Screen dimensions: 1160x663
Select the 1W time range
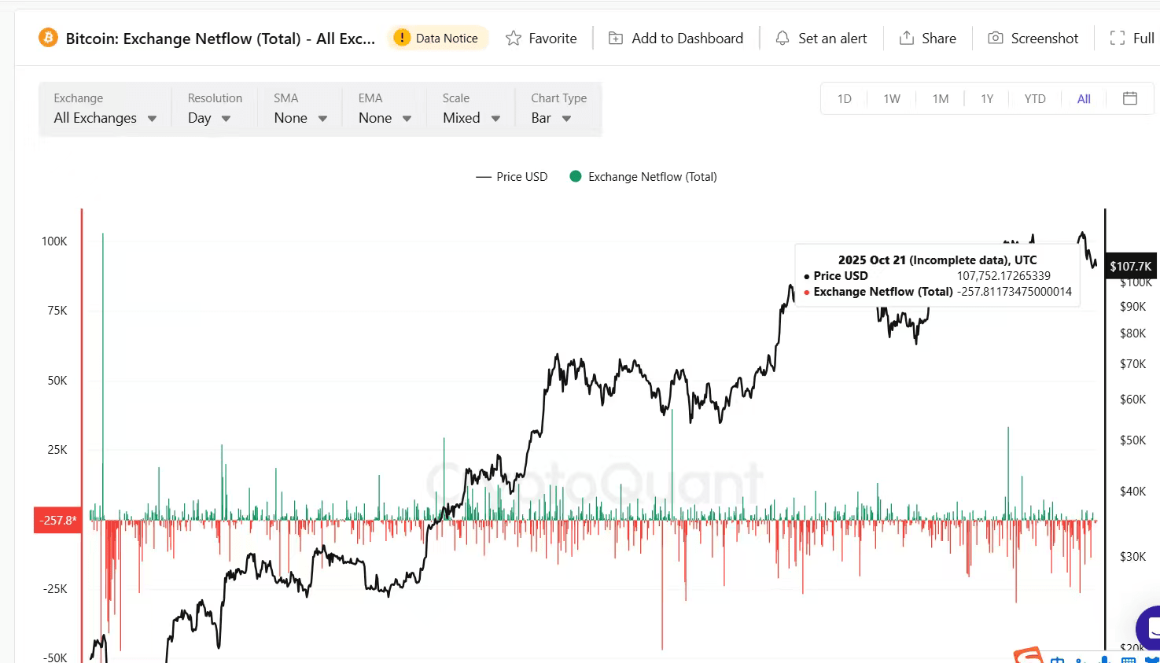click(892, 99)
